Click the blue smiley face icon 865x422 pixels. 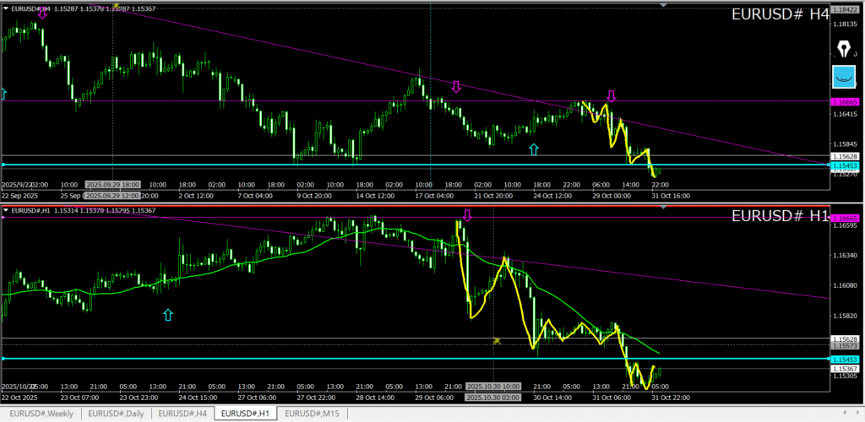843,77
